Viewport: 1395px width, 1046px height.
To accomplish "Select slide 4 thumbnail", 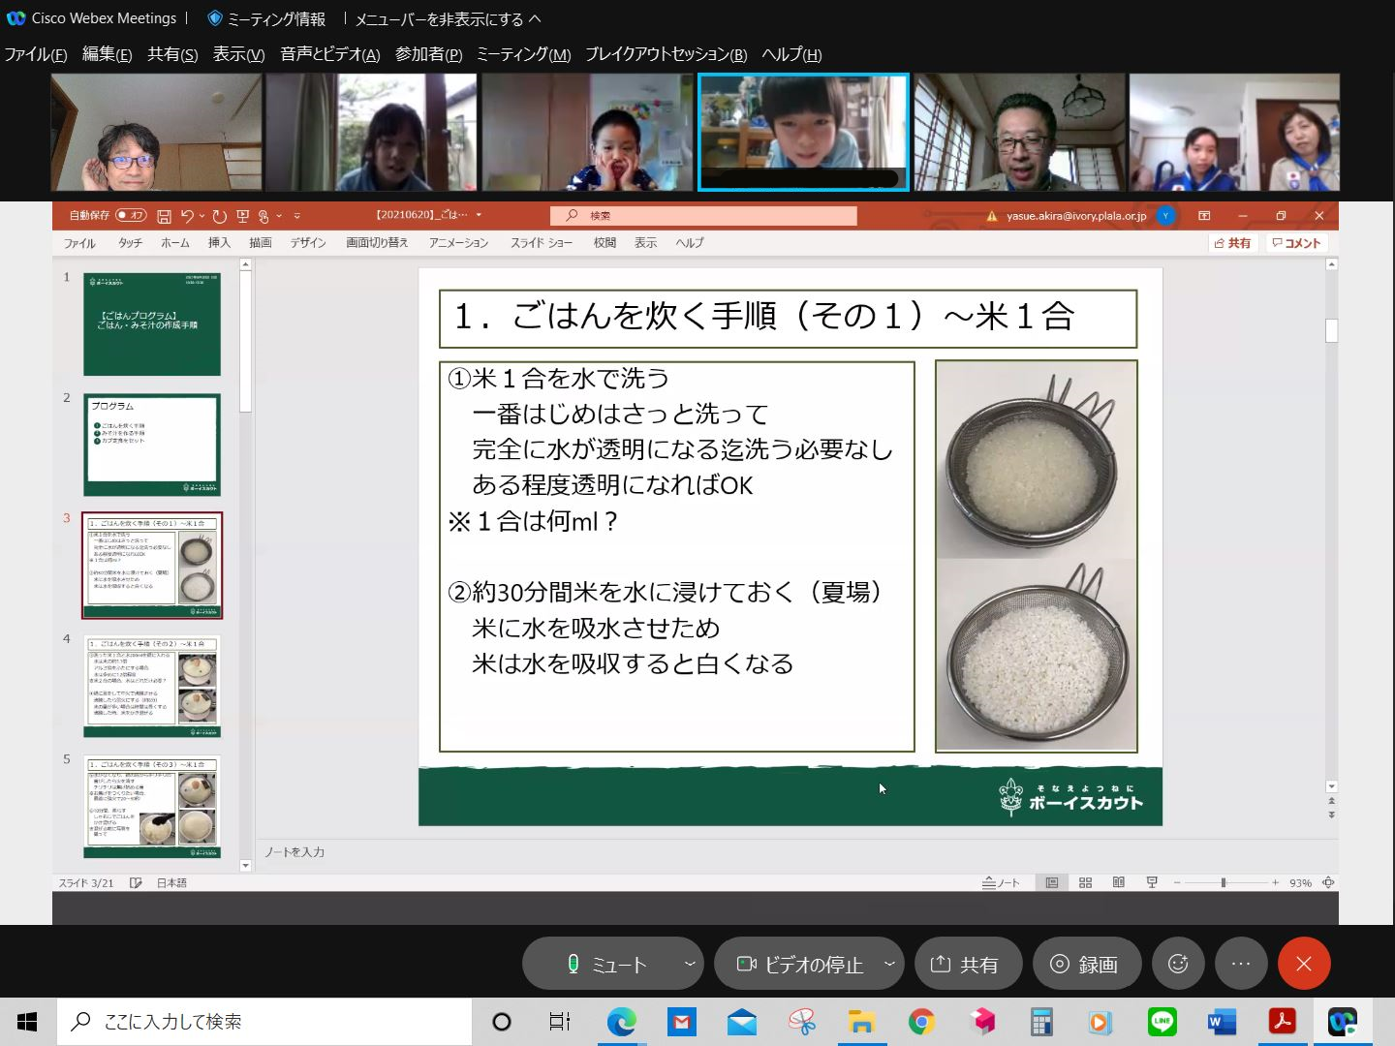I will 152,686.
